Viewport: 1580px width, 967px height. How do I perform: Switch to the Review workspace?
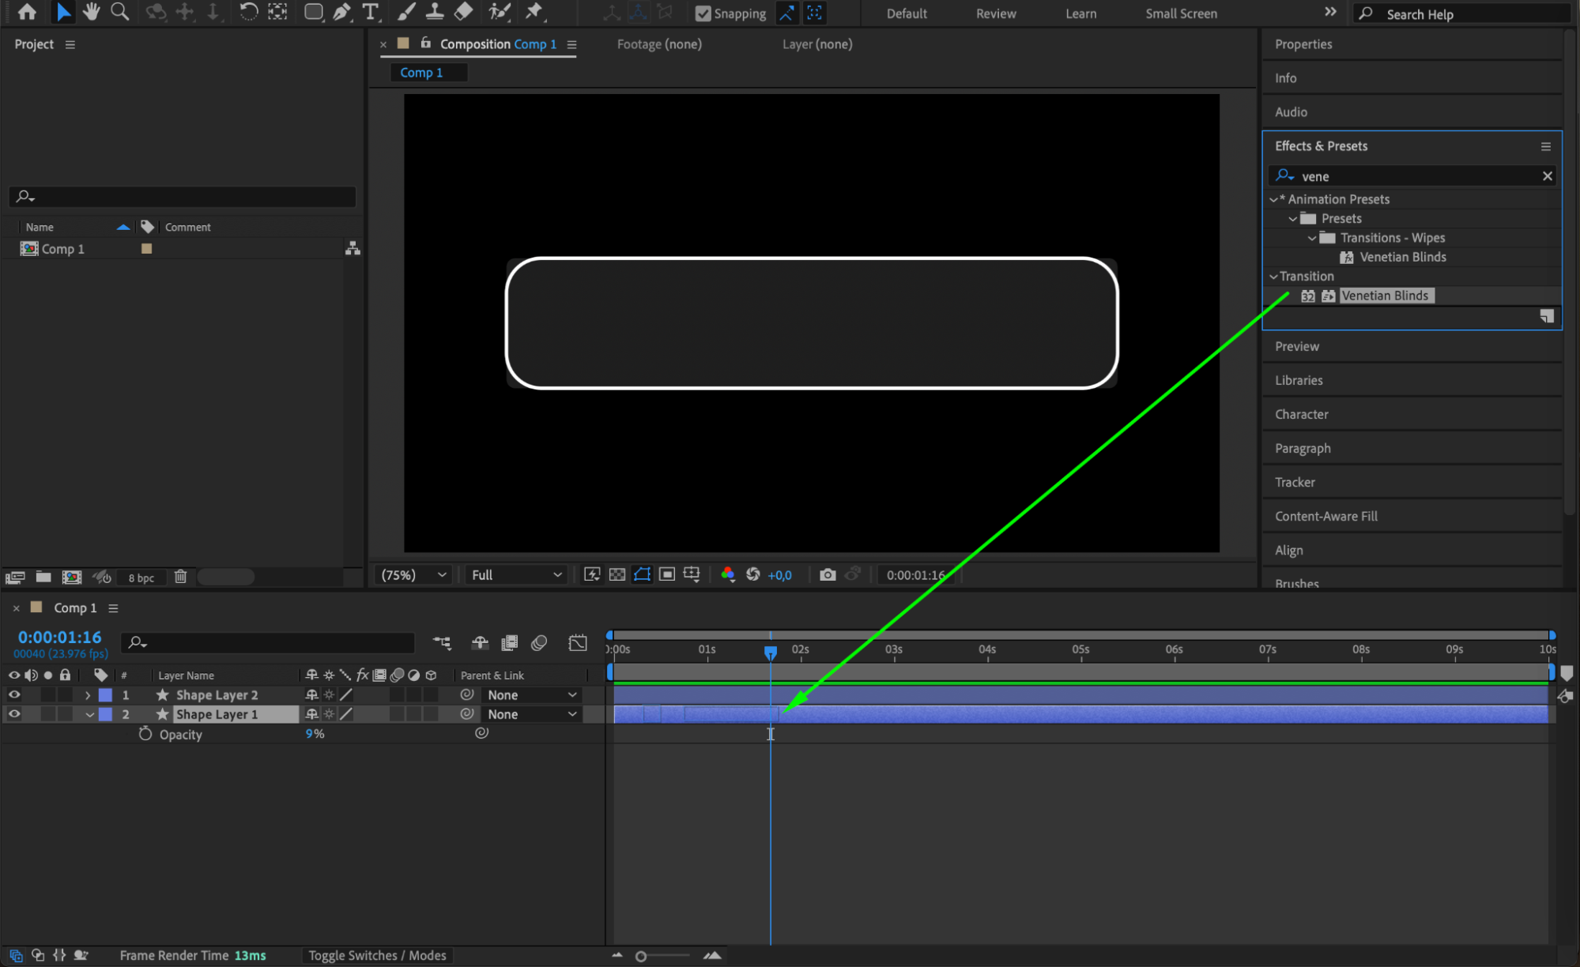(x=995, y=13)
